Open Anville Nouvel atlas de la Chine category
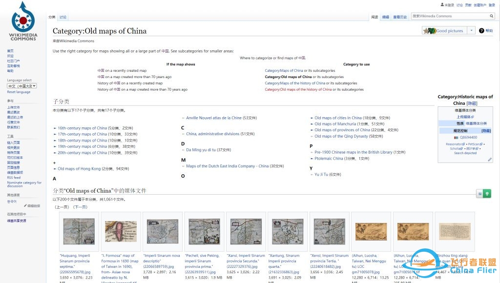This screenshot has height=283, width=500. (x=214, y=118)
